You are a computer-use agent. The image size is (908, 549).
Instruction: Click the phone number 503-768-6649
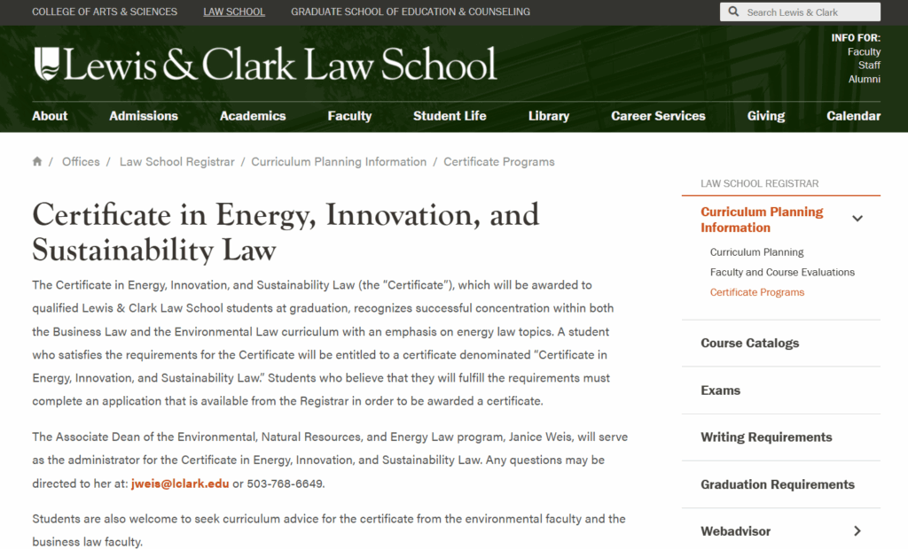click(285, 483)
